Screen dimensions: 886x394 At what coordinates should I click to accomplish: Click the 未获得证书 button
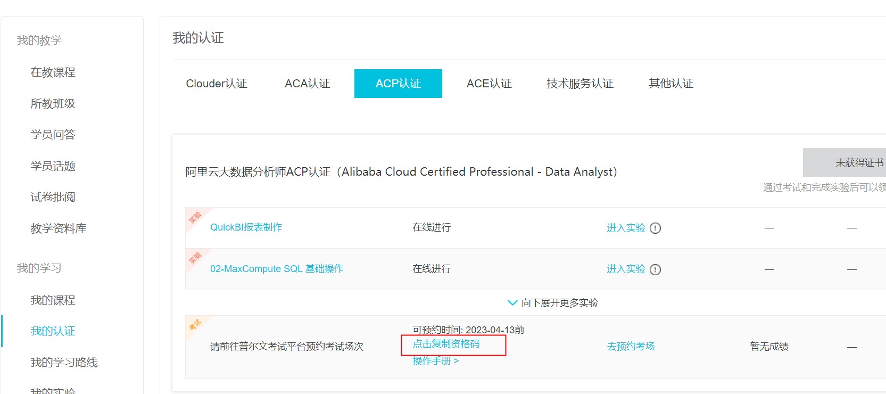tap(844, 162)
